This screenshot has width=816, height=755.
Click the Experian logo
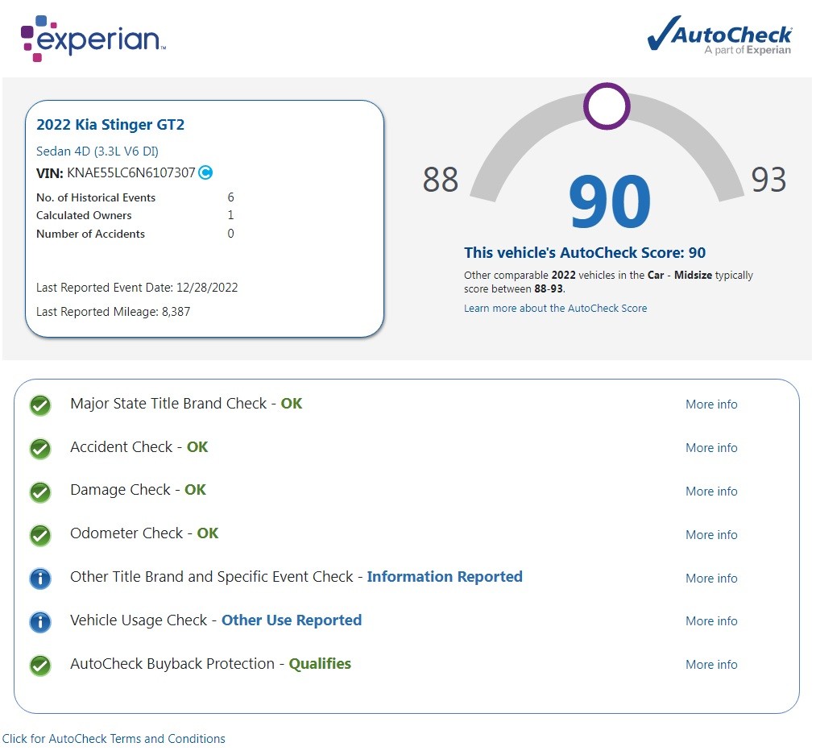[93, 39]
